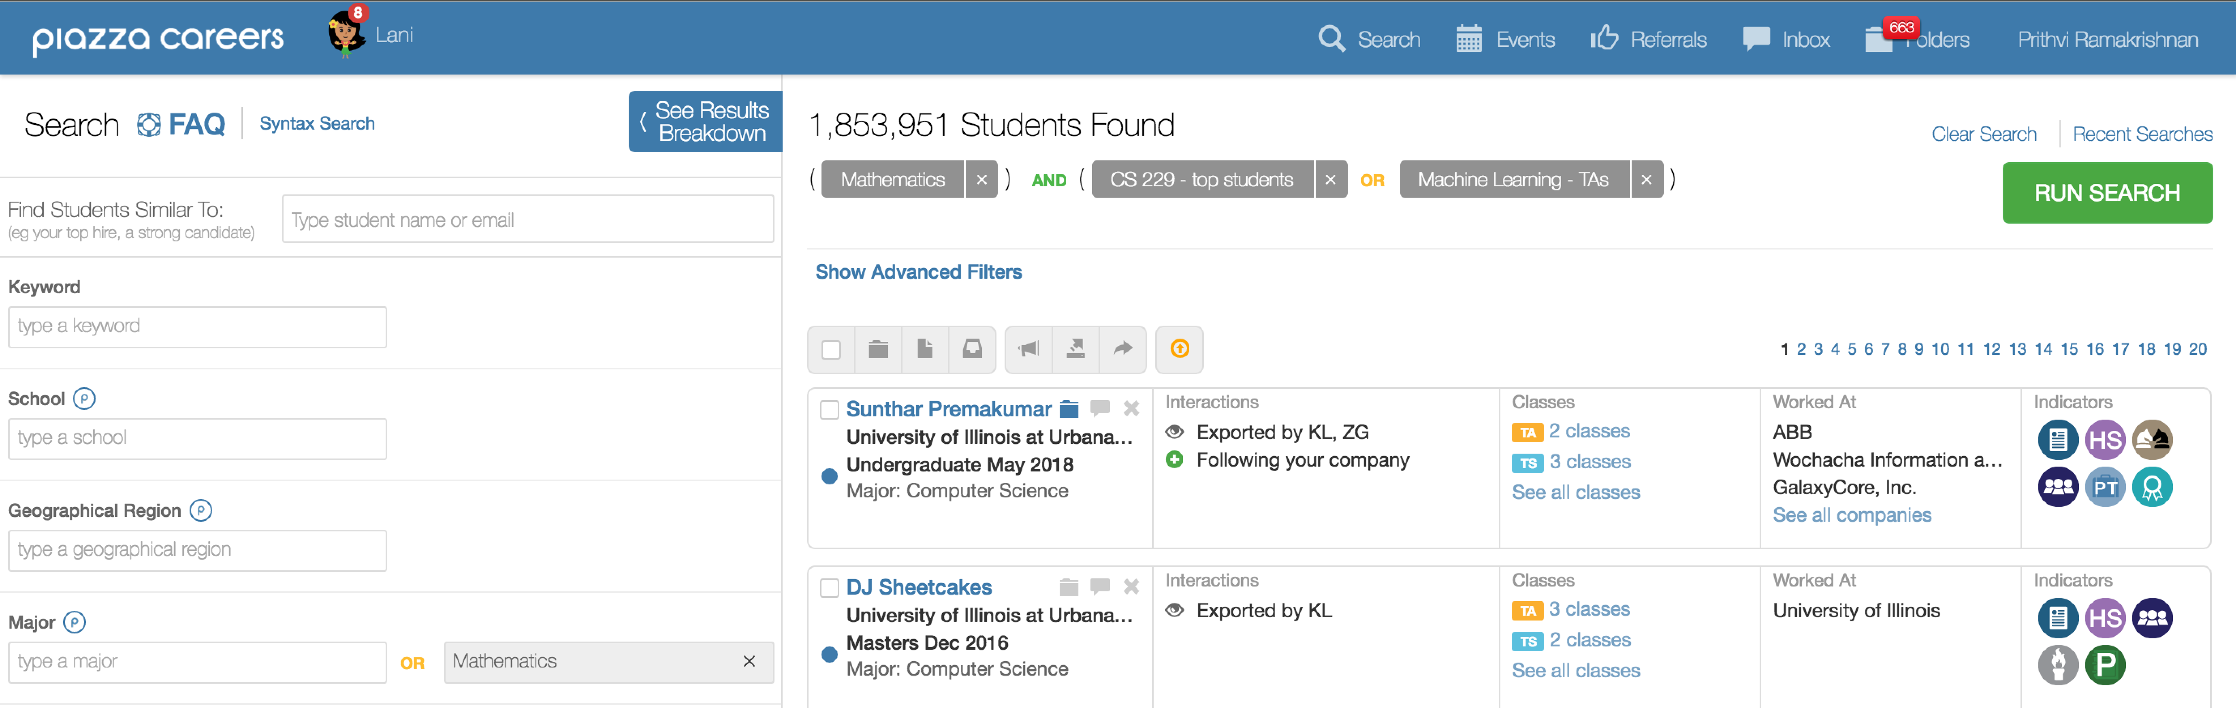The image size is (2236, 708).
Task: Open the Events menu item
Action: pos(1505,39)
